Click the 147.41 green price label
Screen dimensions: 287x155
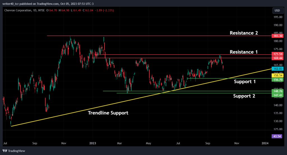[277, 95]
